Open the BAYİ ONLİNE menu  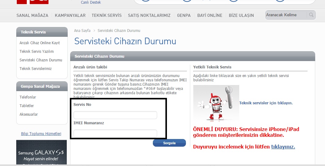point(210,15)
